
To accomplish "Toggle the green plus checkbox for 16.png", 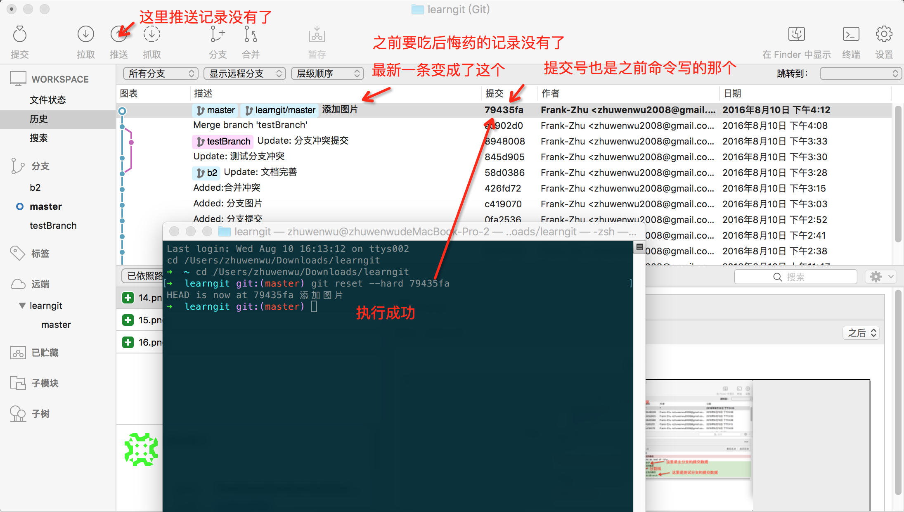I will pyautogui.click(x=128, y=342).
